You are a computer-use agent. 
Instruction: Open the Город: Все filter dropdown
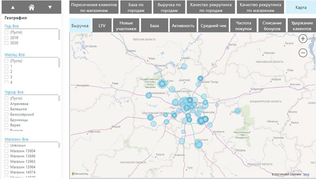click(14, 92)
